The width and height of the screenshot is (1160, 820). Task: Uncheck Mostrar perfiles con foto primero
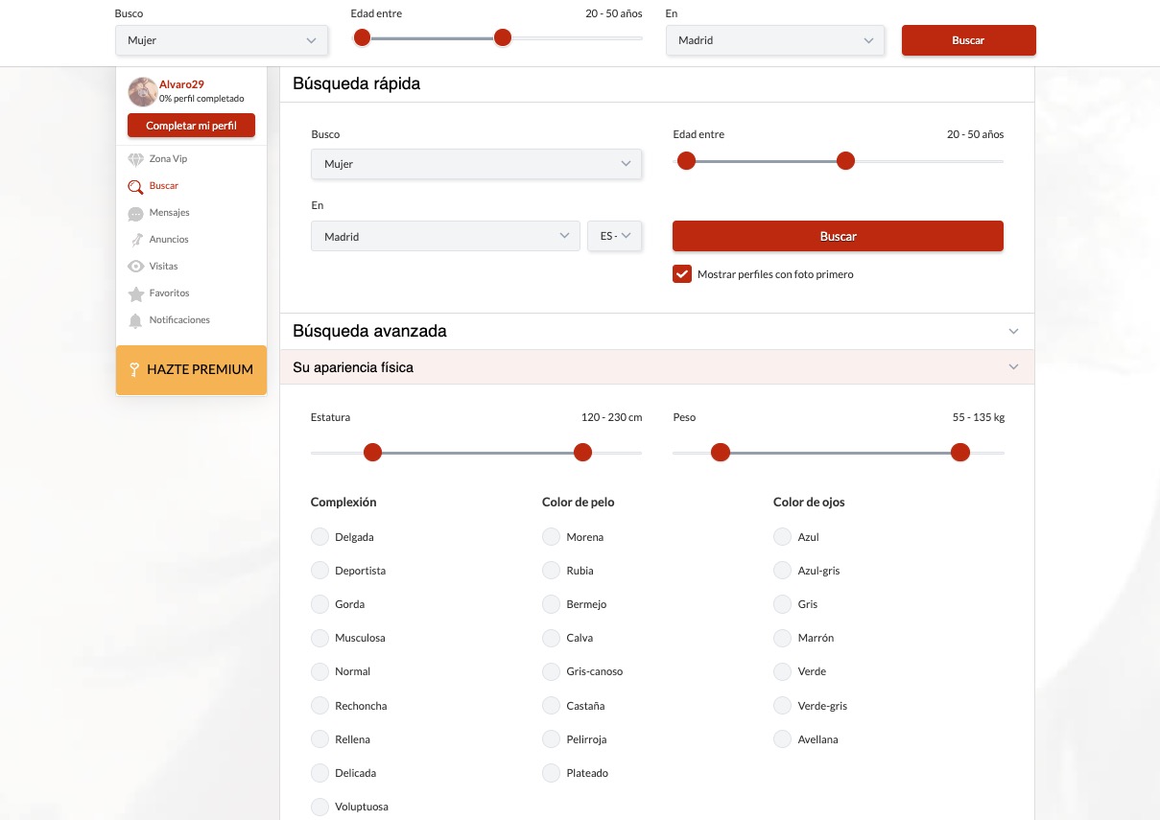pos(682,274)
